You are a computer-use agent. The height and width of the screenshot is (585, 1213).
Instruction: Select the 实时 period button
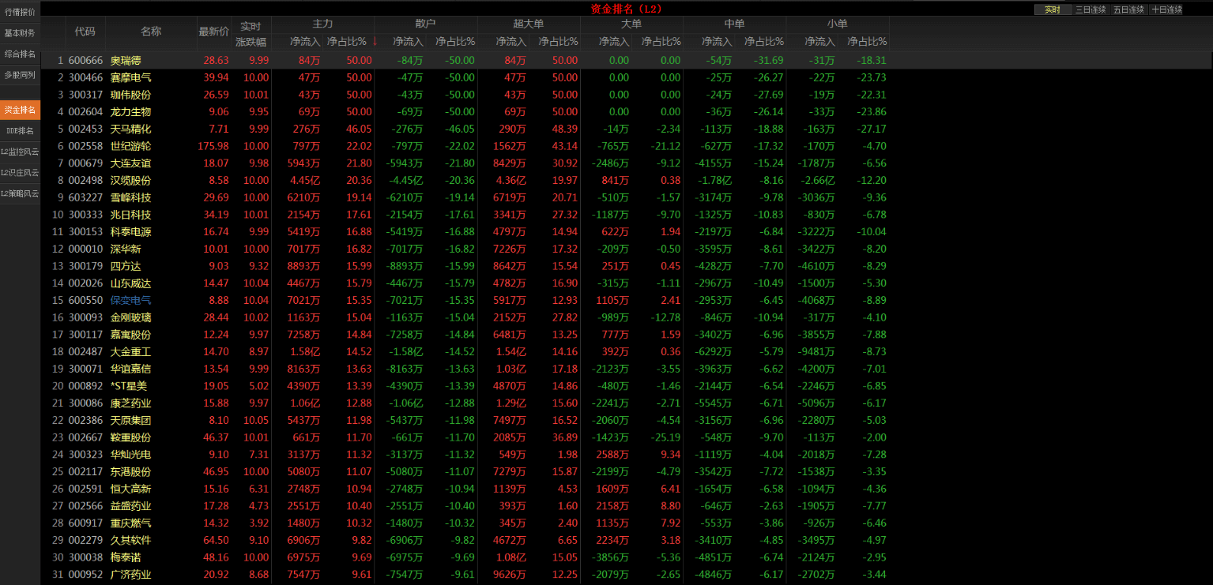click(1052, 9)
